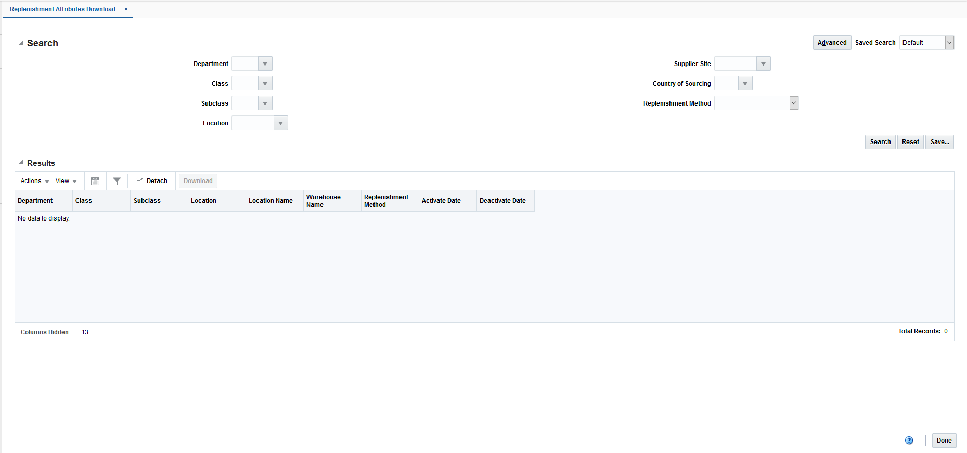Sort by Activate Date column header
This screenshot has width=967, height=453.
pyautogui.click(x=448, y=201)
